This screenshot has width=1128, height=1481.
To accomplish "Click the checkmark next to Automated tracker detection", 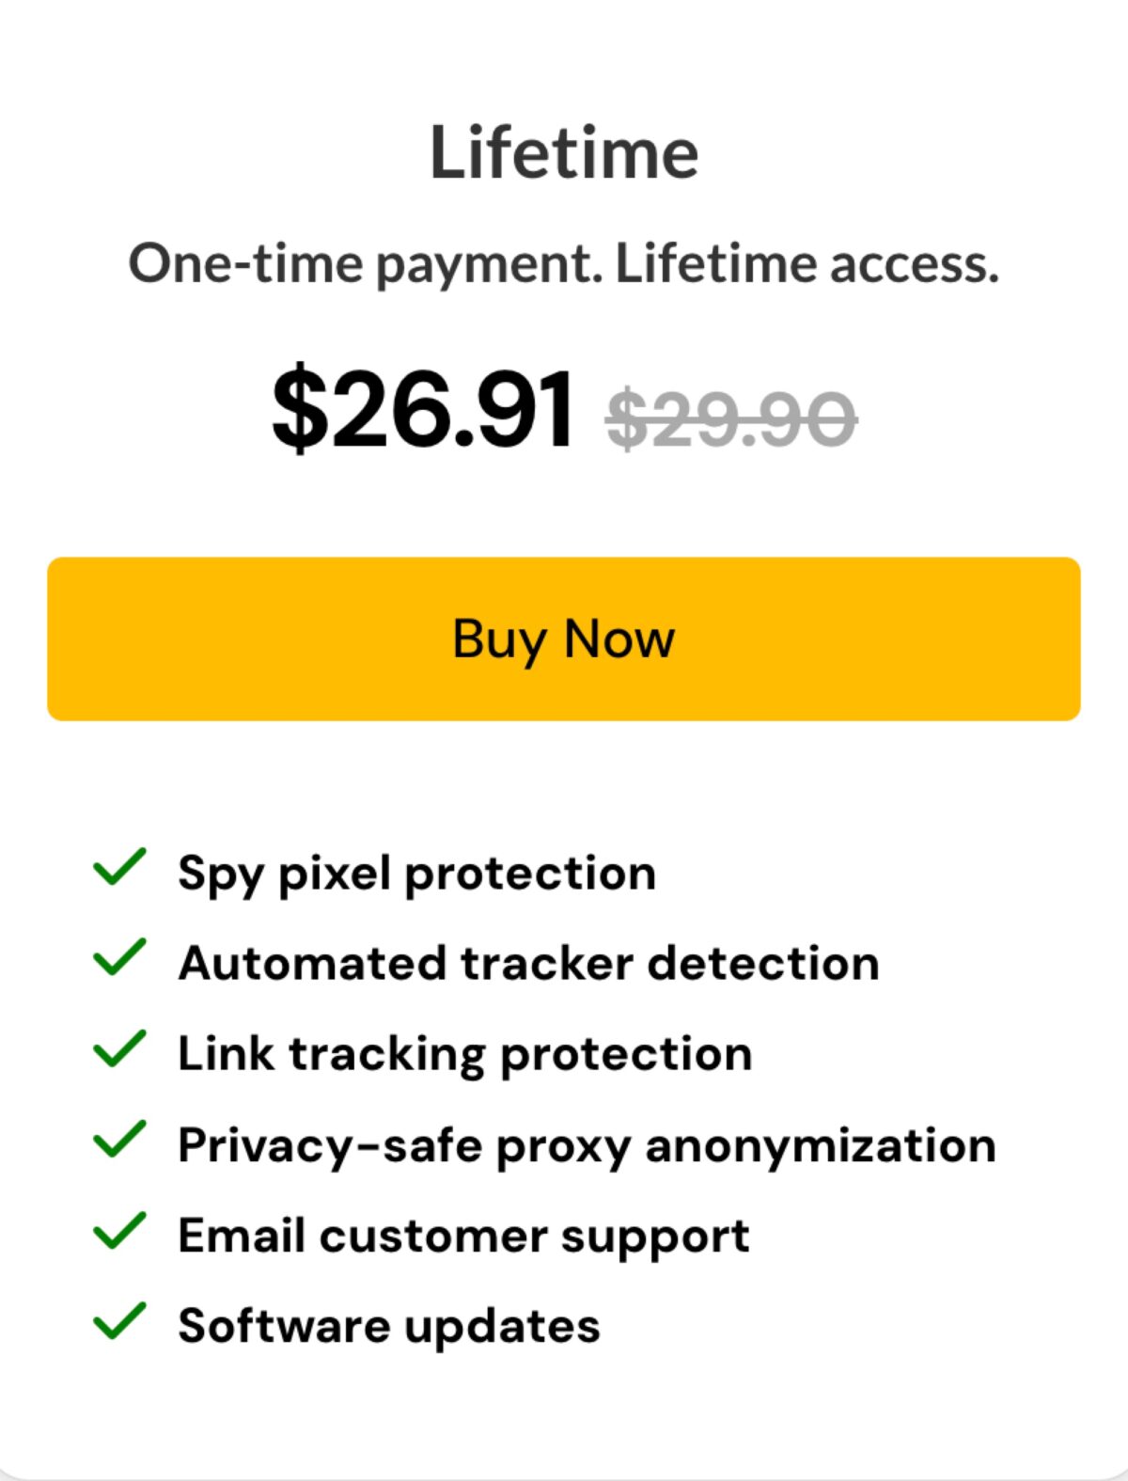I will [x=119, y=957].
